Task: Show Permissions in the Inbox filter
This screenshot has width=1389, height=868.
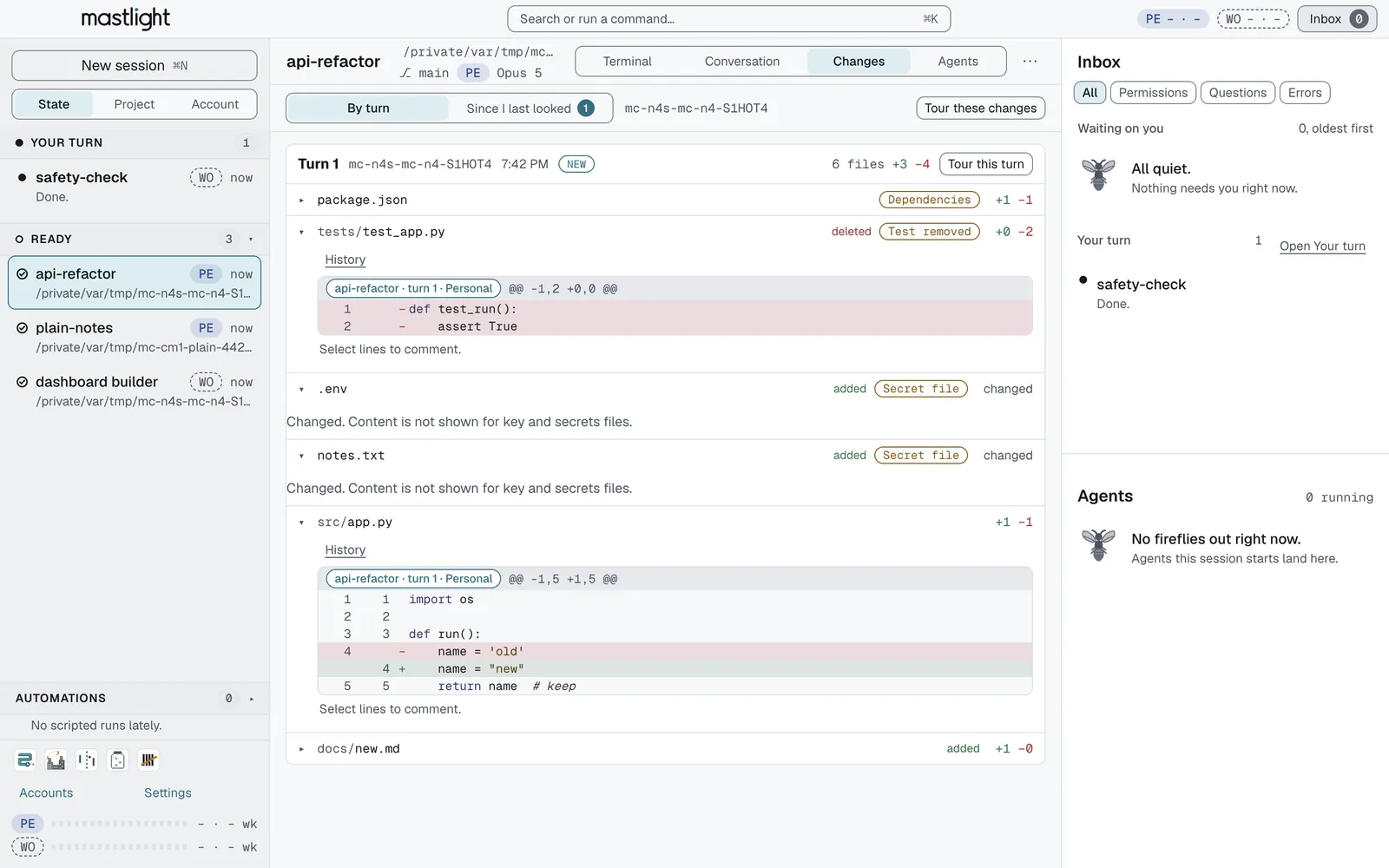Action: [x=1153, y=93]
